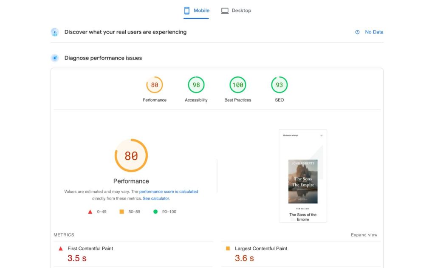This screenshot has width=435, height=268.
Task: Click the '3.5 s' metric value
Action: [77, 258]
